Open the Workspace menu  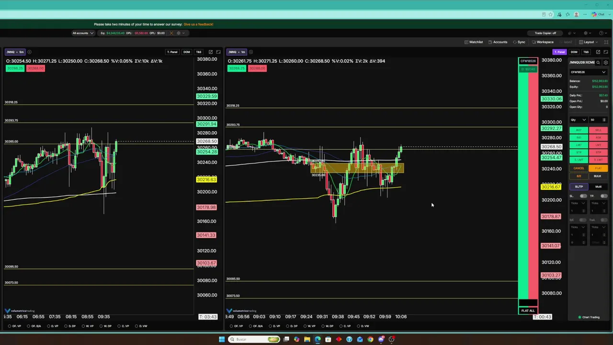tap(543, 42)
